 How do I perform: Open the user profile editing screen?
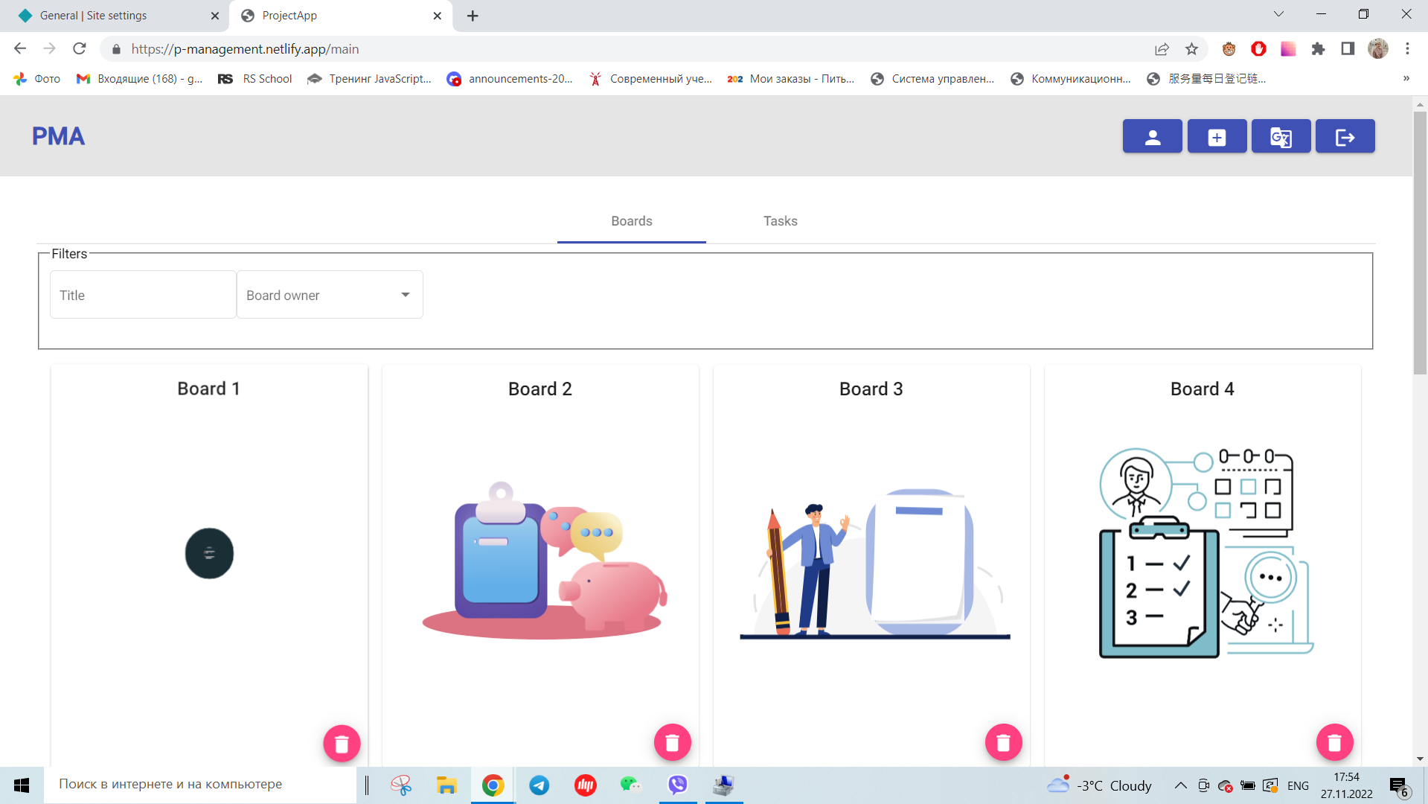click(1152, 136)
